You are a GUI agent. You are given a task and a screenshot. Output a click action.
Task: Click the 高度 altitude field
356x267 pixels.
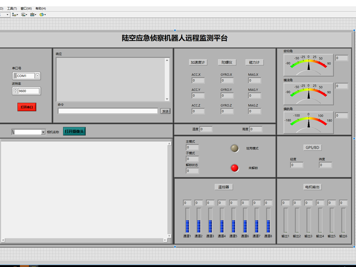point(256,129)
